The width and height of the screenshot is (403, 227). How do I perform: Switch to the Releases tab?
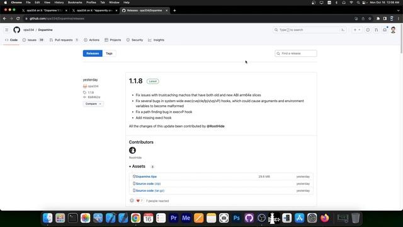[x=93, y=53]
